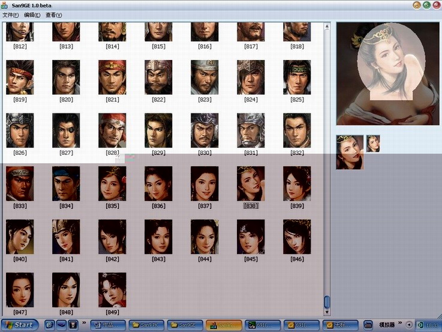Screen dimensions: 442x332
Task: Click the medium-size preview portrait in right panel
Action: pyautogui.click(x=350, y=152)
